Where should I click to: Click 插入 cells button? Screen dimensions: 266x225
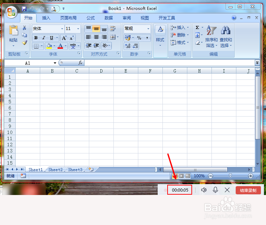coord(180,28)
